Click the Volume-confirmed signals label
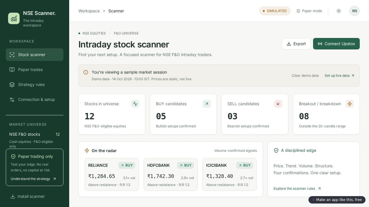The width and height of the screenshot is (369, 207). 236,151
